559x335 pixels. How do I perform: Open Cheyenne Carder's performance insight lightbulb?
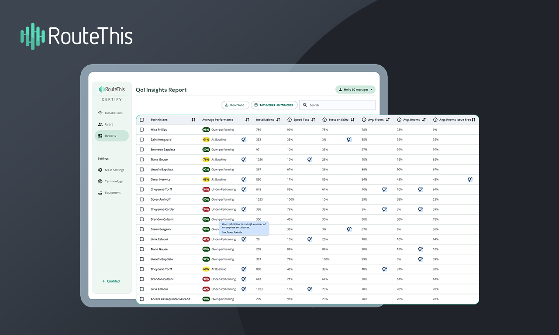click(x=244, y=209)
